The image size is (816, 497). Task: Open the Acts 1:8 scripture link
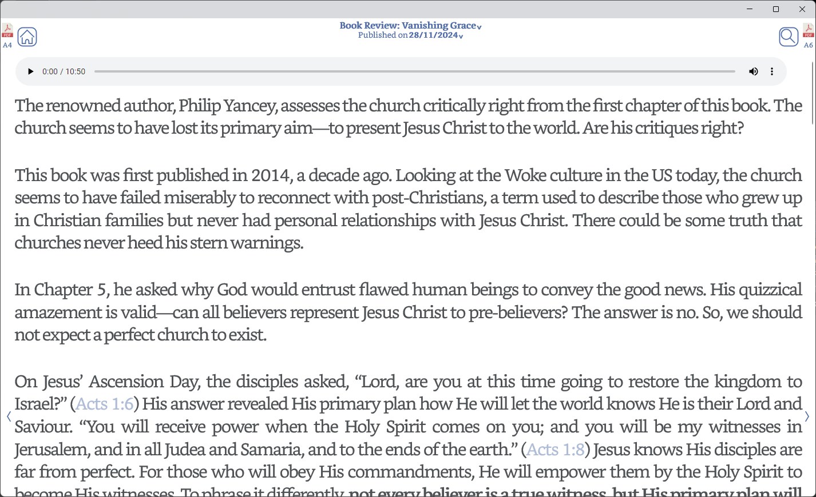tap(555, 450)
